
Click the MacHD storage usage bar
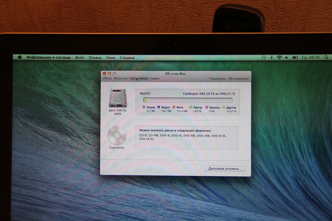tap(188, 100)
